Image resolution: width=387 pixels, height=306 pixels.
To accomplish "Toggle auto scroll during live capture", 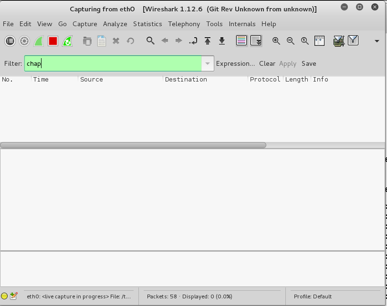I will 256,41.
